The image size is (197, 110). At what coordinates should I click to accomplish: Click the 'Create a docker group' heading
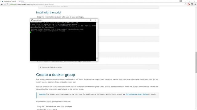pos(55,75)
